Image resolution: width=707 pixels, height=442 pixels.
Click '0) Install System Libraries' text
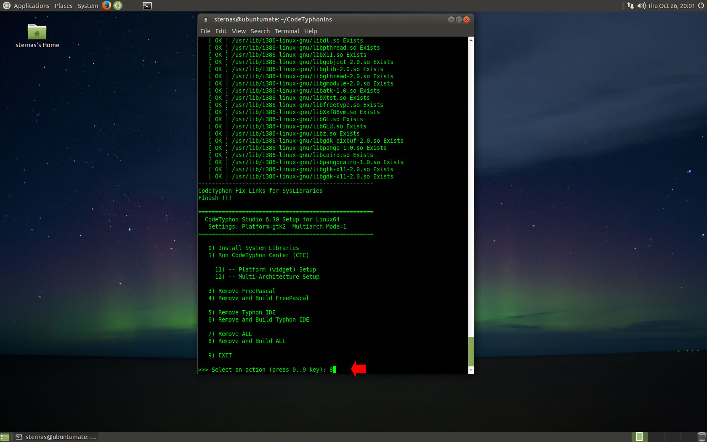pos(254,248)
